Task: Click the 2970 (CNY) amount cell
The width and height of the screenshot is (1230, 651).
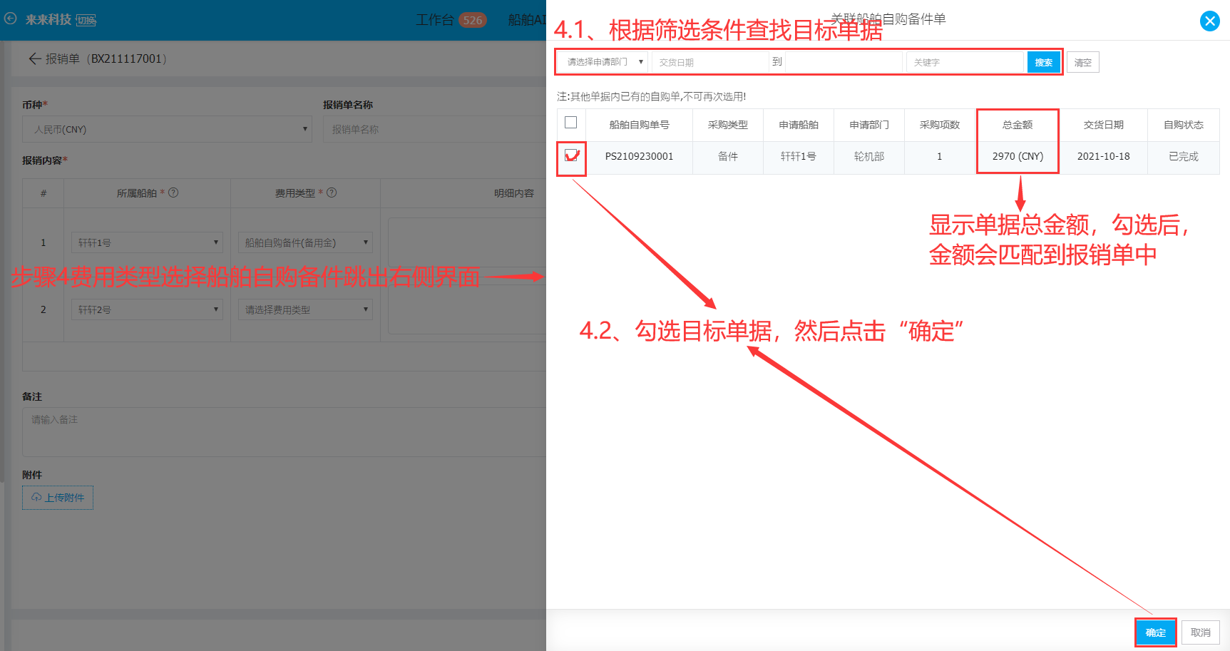Action: coord(1018,156)
